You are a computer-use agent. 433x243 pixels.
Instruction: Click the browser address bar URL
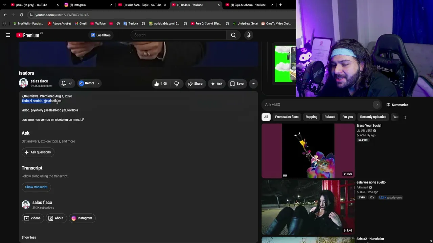coord(62,15)
